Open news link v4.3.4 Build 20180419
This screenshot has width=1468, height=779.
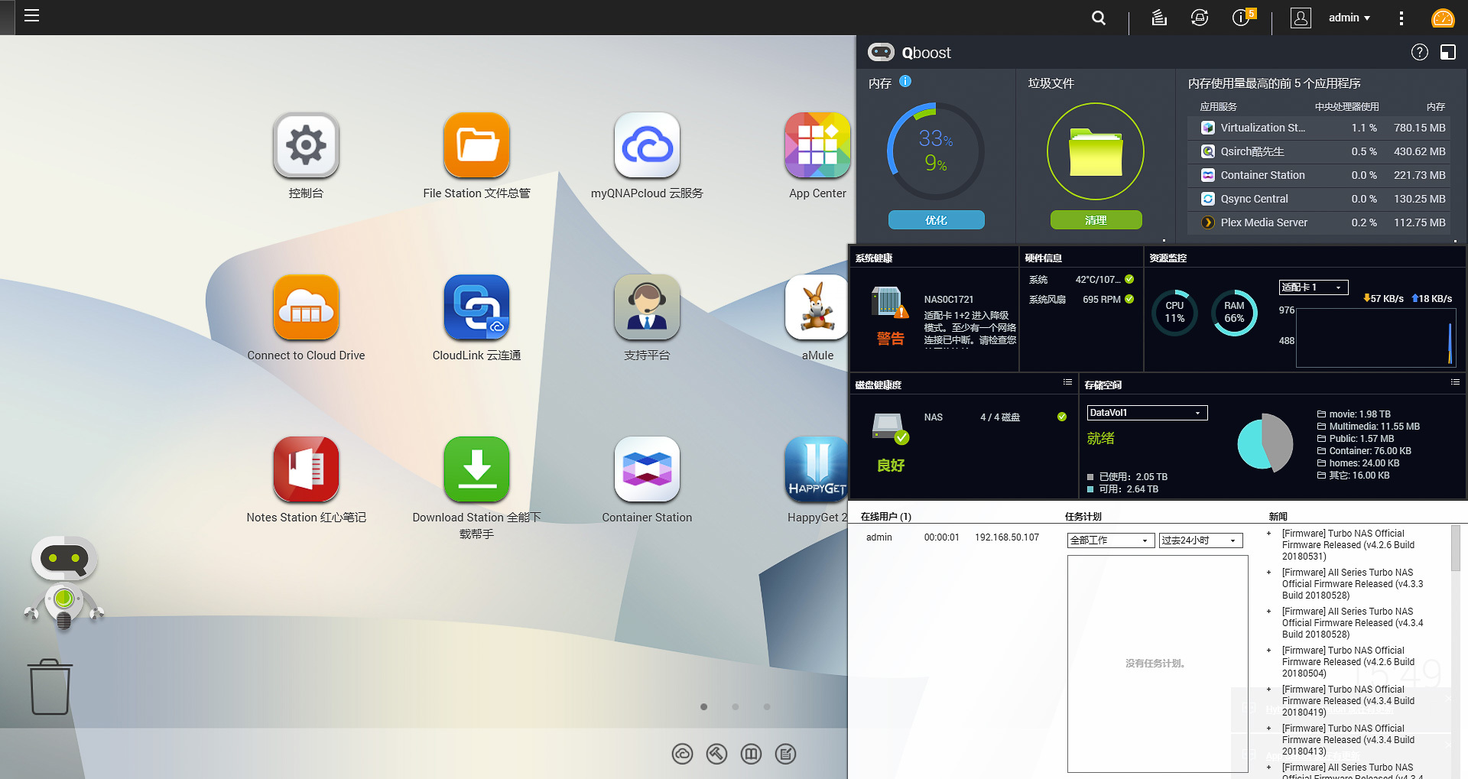[1349, 701]
